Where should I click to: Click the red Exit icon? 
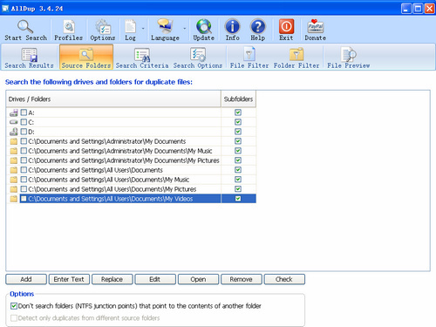286,26
